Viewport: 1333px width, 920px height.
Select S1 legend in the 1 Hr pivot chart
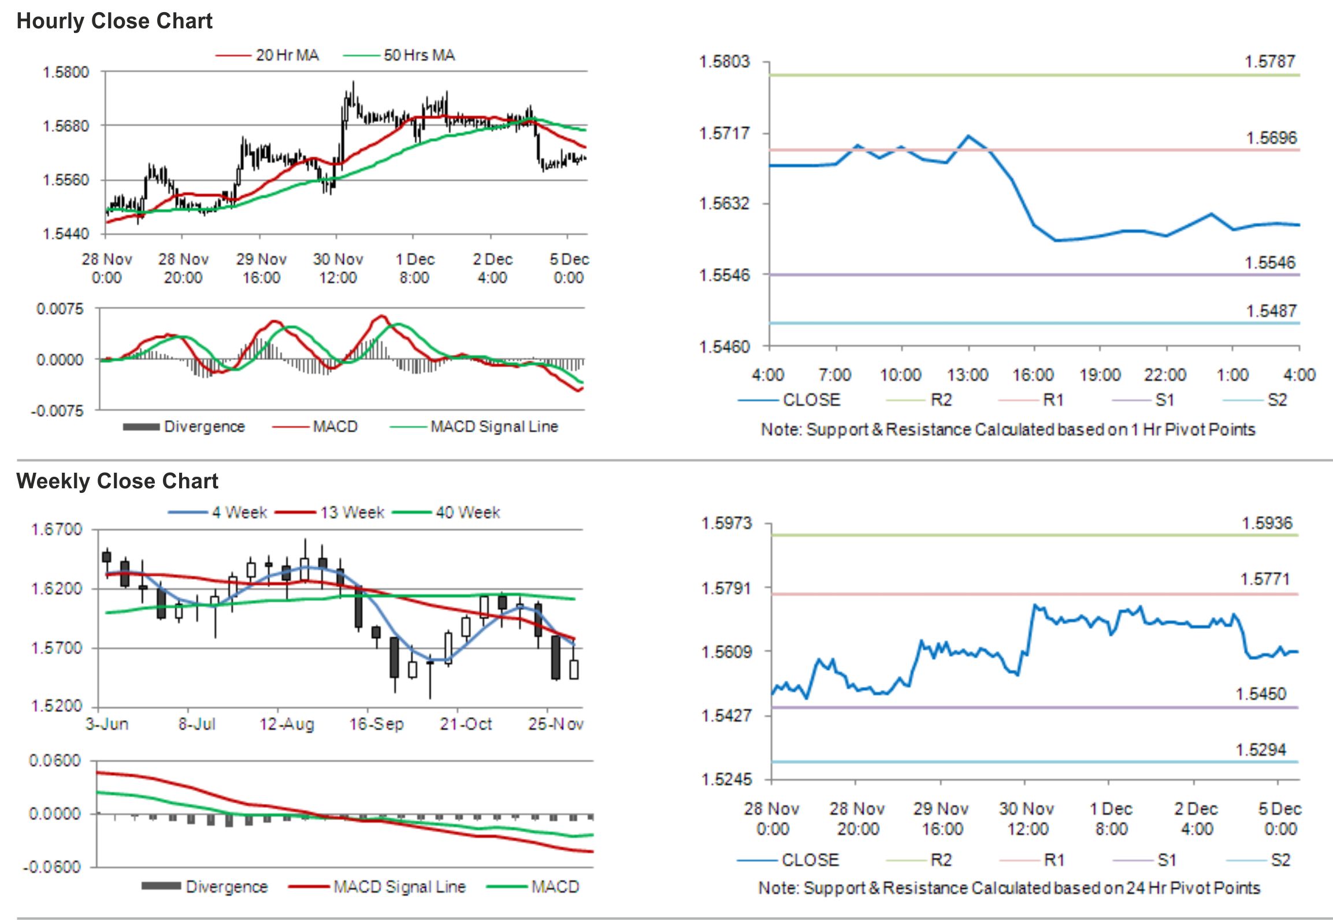(1144, 400)
